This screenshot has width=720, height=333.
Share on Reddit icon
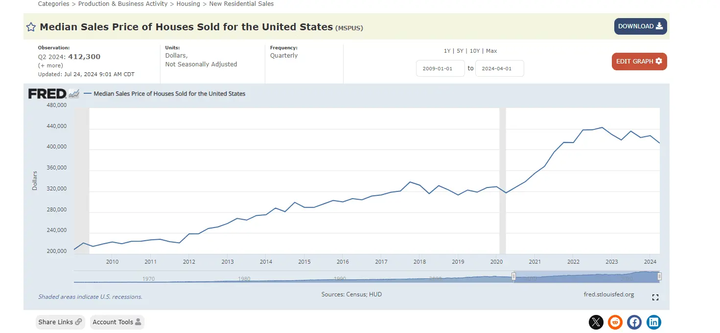(x=615, y=322)
